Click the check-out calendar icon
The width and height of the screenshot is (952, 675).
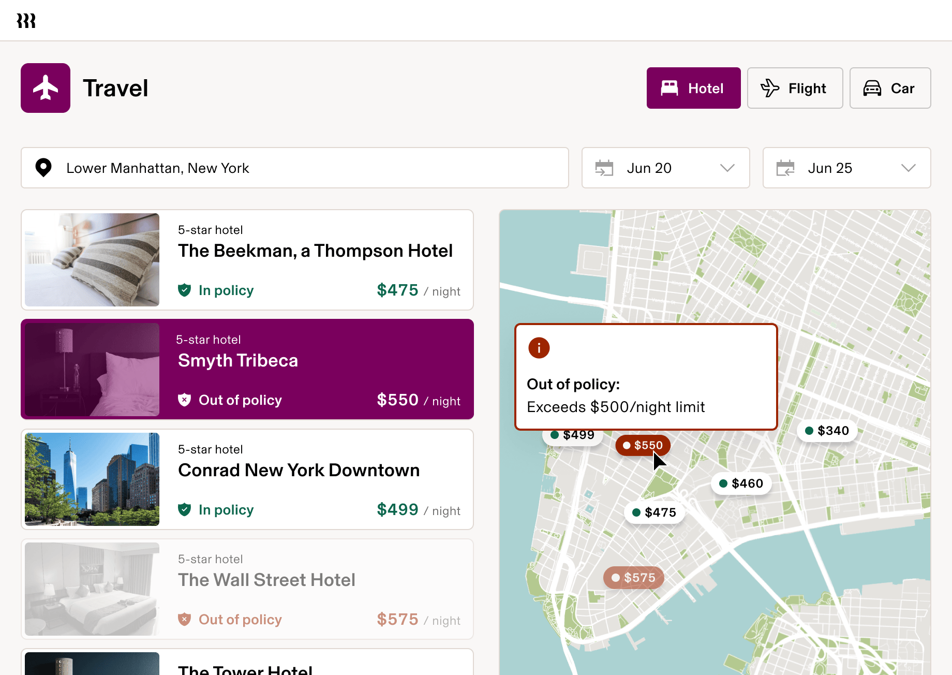[785, 168]
